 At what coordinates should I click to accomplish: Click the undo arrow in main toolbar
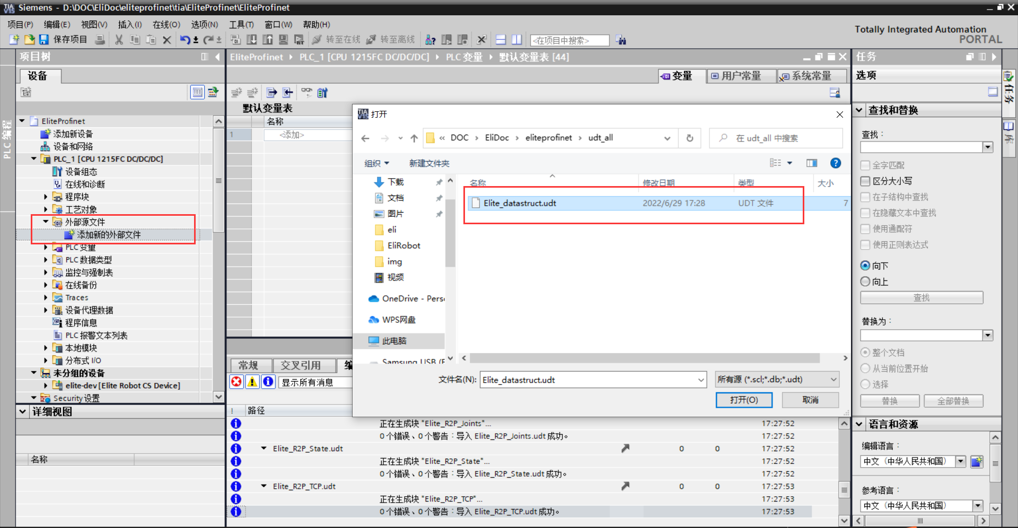click(x=185, y=40)
